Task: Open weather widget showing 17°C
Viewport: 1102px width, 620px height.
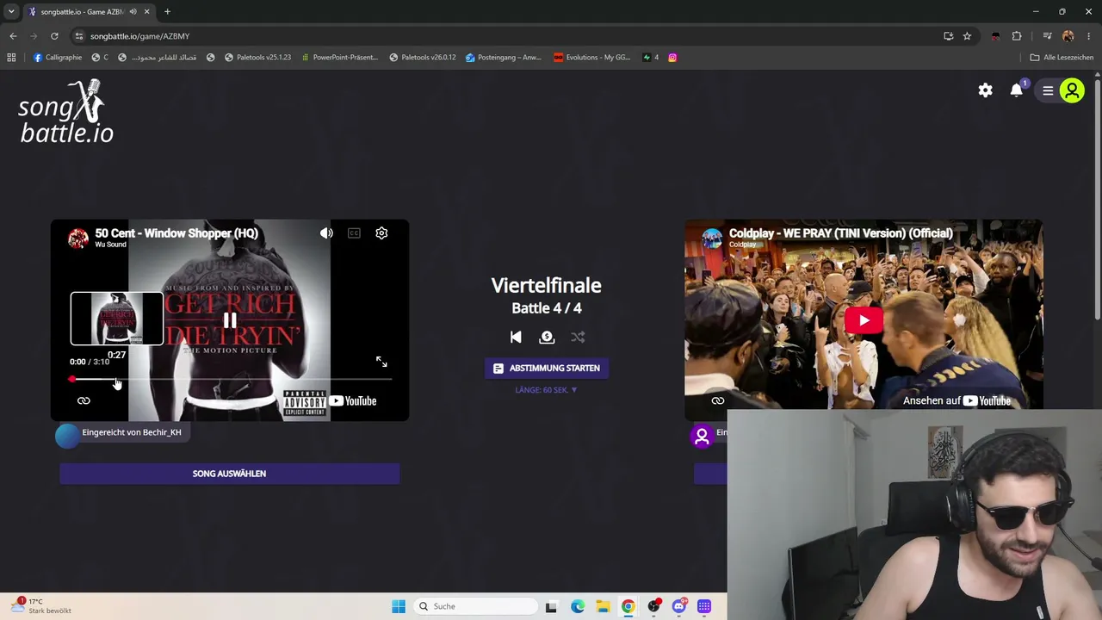Action: tap(41, 606)
